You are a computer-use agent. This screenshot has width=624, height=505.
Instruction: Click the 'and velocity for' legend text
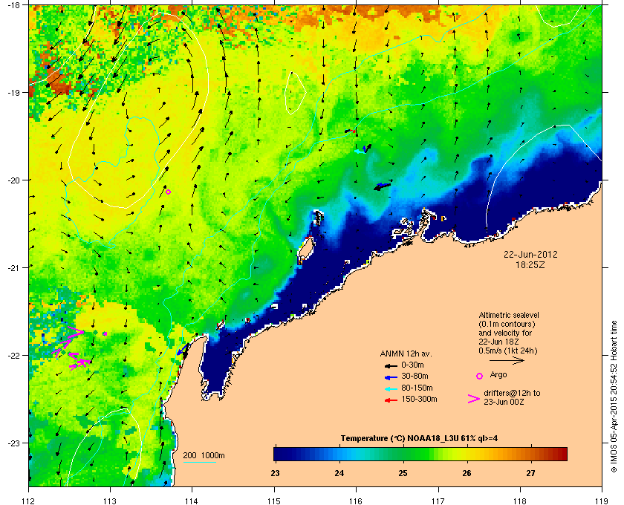coord(505,333)
